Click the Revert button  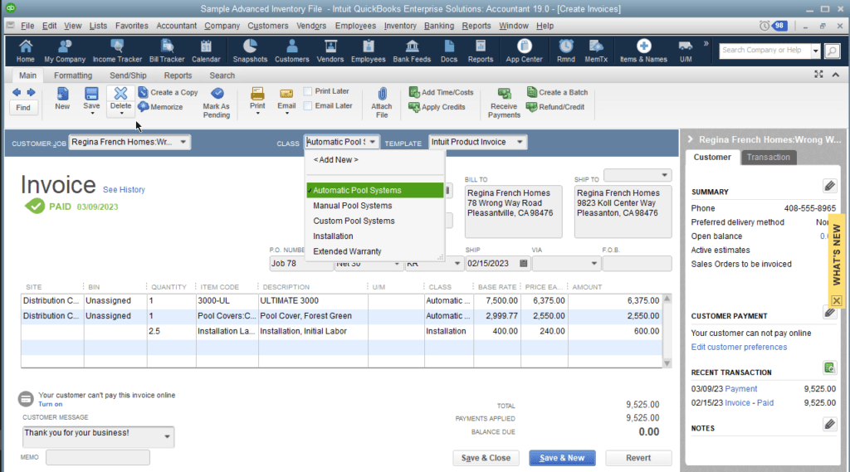point(638,458)
